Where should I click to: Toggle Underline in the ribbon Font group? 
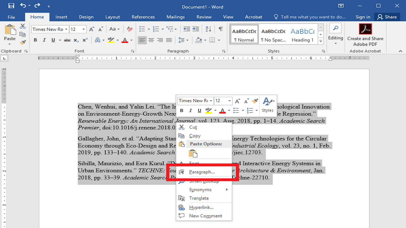point(53,40)
